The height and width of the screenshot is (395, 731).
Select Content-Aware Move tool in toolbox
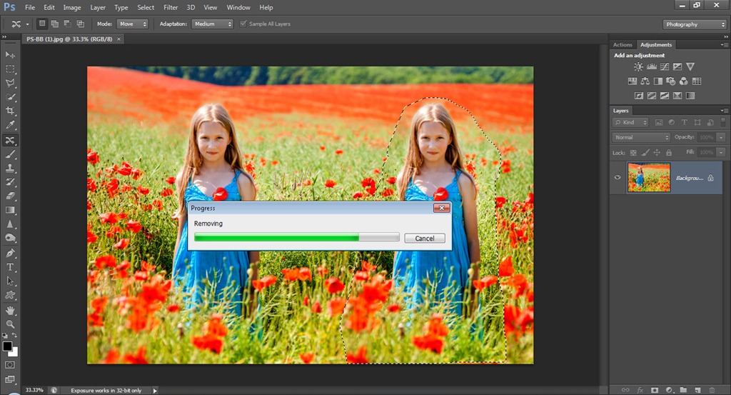pos(10,140)
